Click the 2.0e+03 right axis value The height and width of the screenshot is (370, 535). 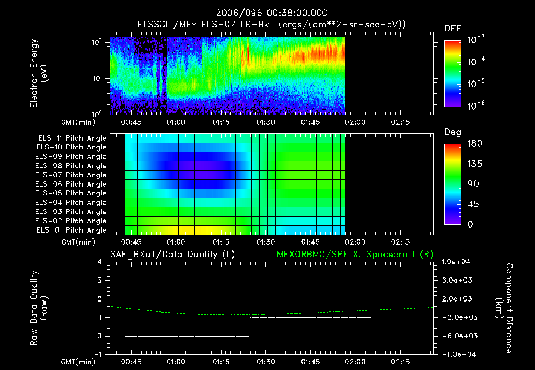pyautogui.click(x=457, y=298)
